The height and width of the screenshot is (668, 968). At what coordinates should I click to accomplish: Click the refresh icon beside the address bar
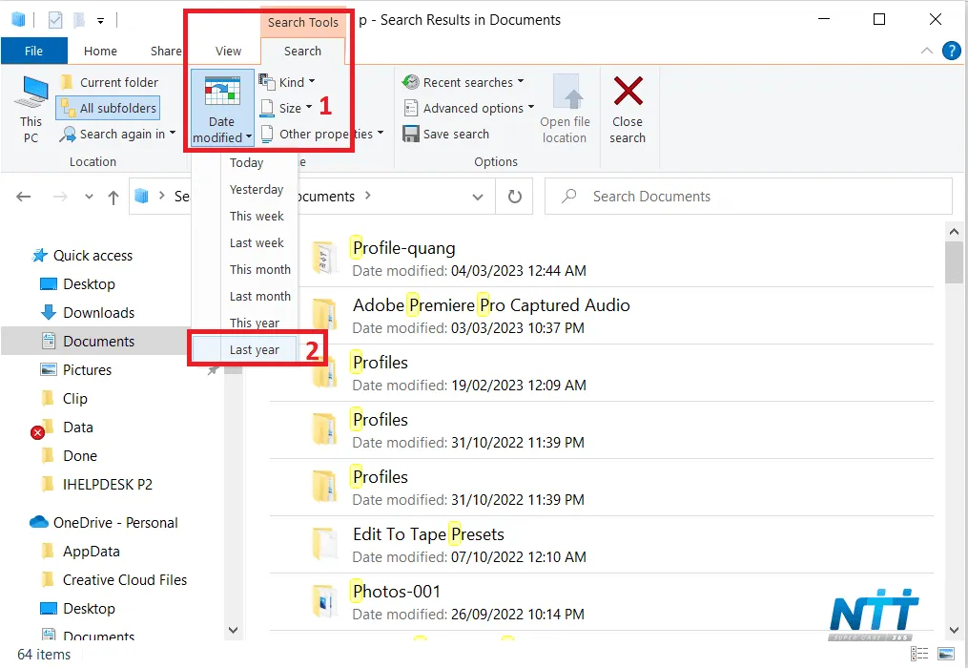[x=514, y=197]
